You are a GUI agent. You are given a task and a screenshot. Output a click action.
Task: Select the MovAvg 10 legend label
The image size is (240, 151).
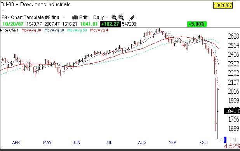tap(54, 30)
